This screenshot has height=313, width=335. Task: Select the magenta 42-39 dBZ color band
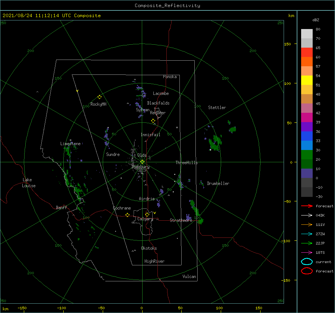point(307,118)
